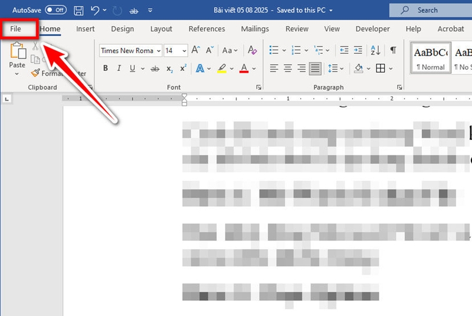Screen dimensions: 472x316
Task: Open the File tab
Action: coord(16,29)
